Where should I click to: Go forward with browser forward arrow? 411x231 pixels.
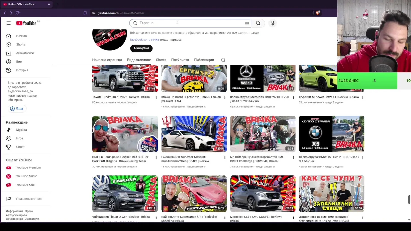[x=11, y=13]
